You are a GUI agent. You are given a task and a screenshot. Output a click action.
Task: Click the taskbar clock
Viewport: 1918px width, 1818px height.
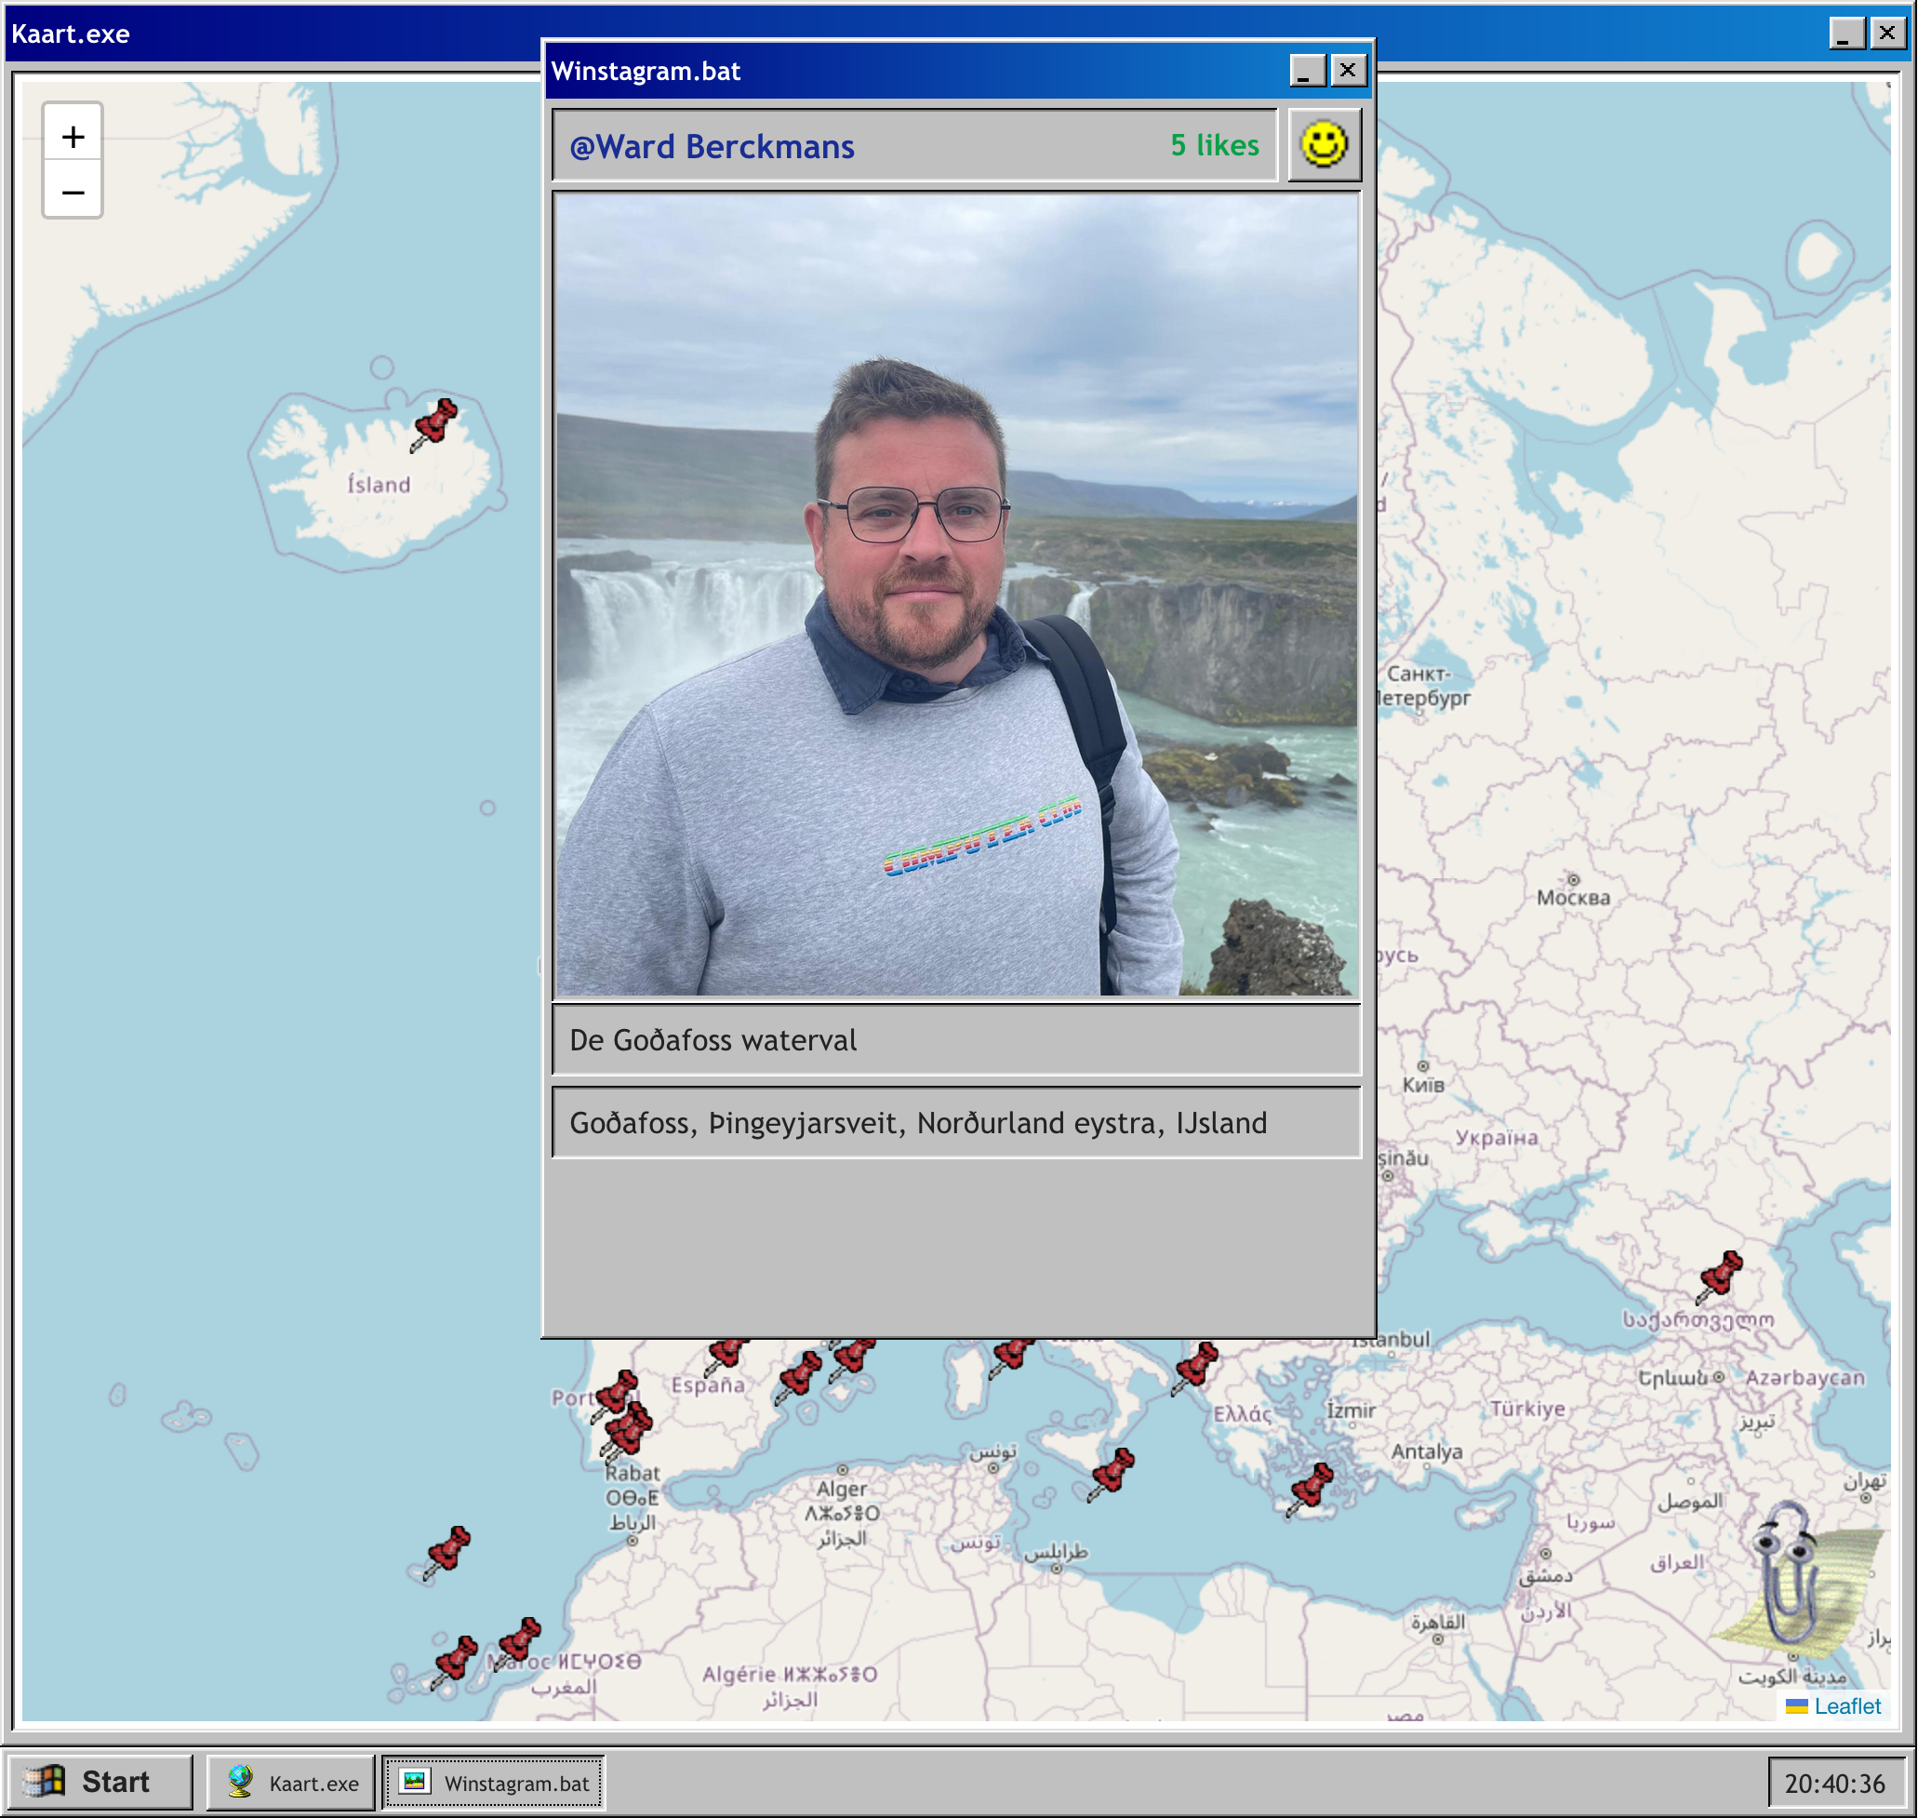[x=1833, y=1784]
